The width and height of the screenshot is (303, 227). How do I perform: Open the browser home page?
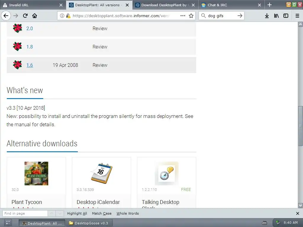click(x=35, y=16)
